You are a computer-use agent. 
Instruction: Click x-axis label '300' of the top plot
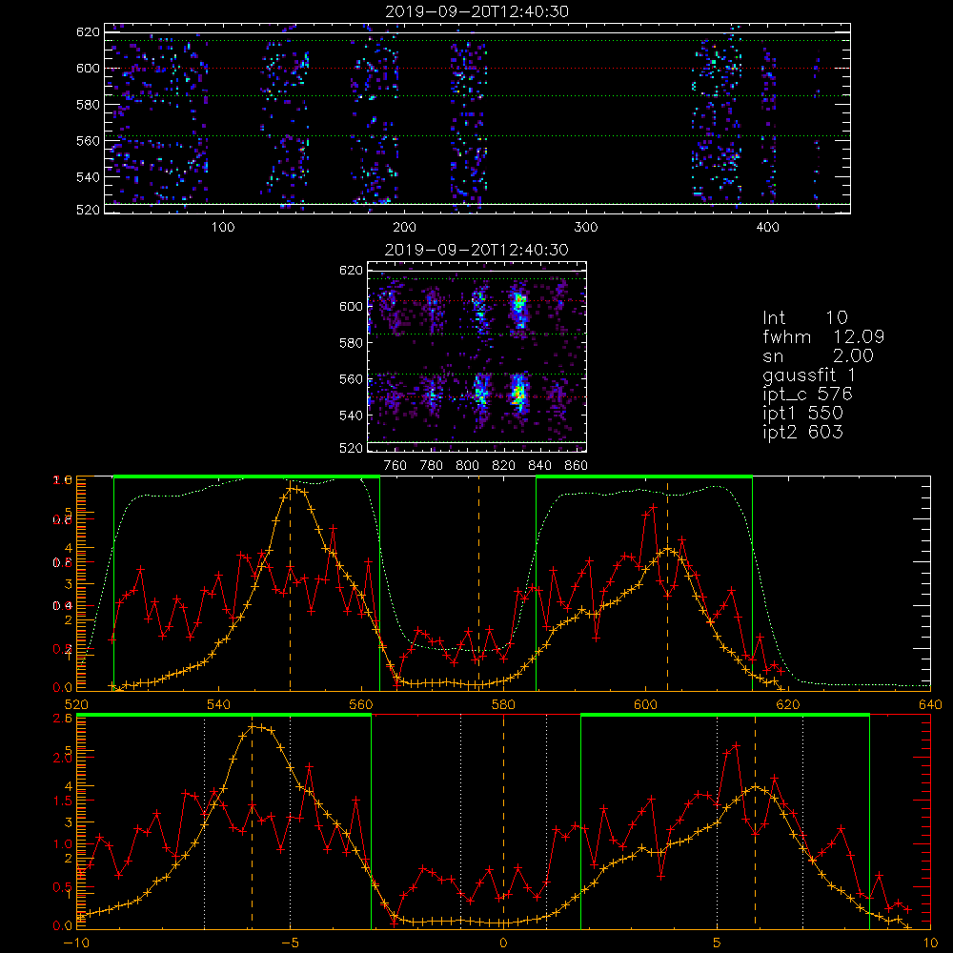coord(586,228)
